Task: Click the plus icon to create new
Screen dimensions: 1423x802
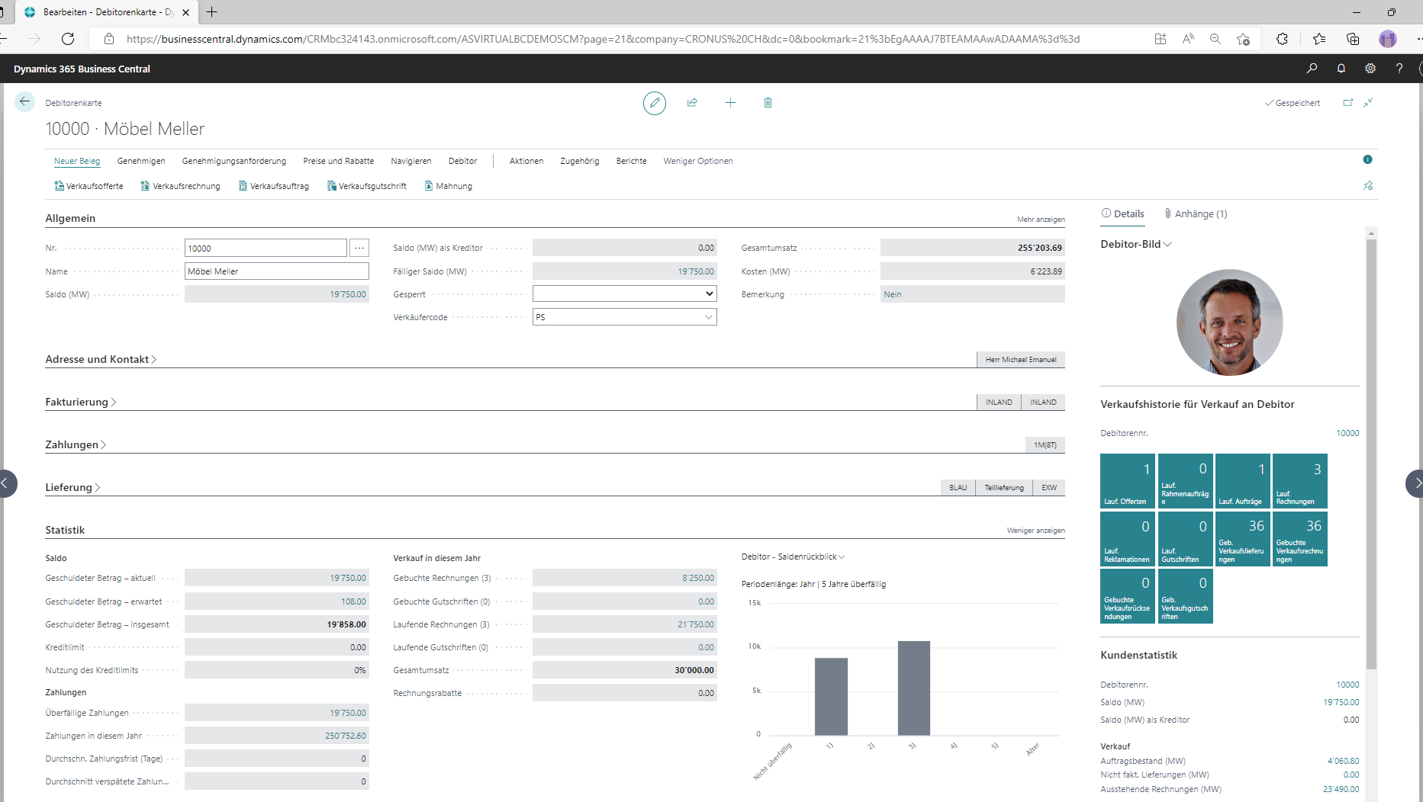Action: click(730, 102)
